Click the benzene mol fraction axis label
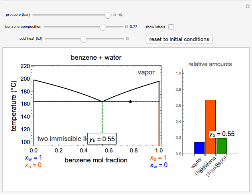 coord(96,160)
